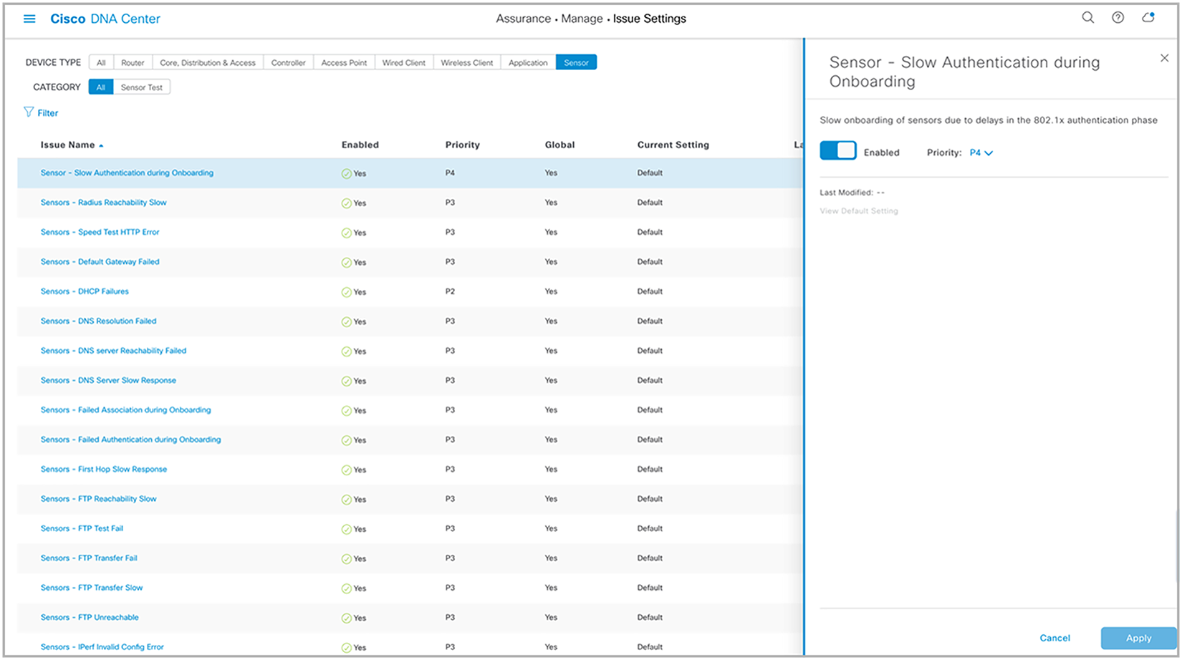This screenshot has width=1182, height=660.
Task: Open the help question mark icon
Action: click(x=1118, y=18)
